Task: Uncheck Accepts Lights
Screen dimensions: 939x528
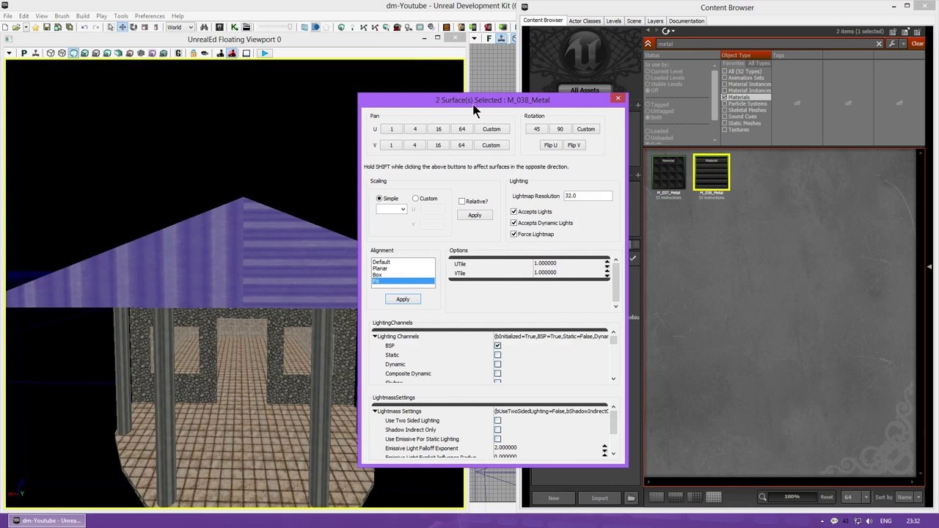Action: [x=514, y=211]
